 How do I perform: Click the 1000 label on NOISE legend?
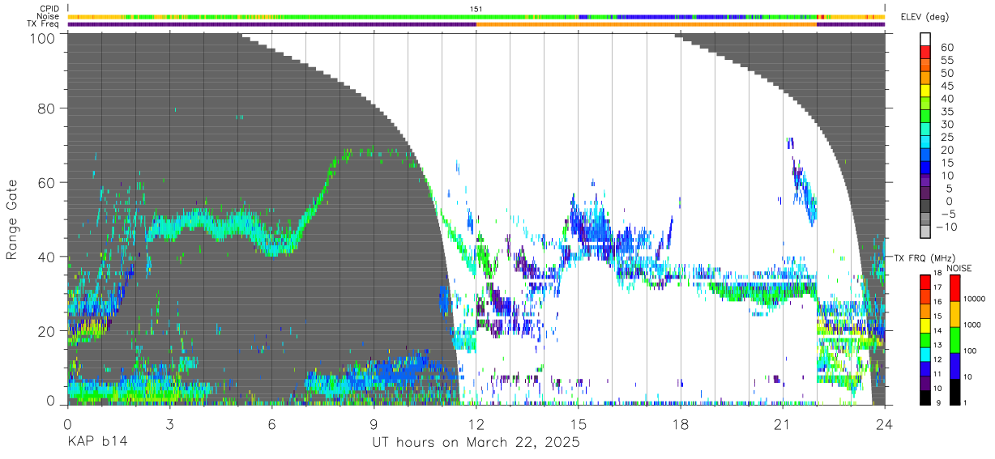972,325
